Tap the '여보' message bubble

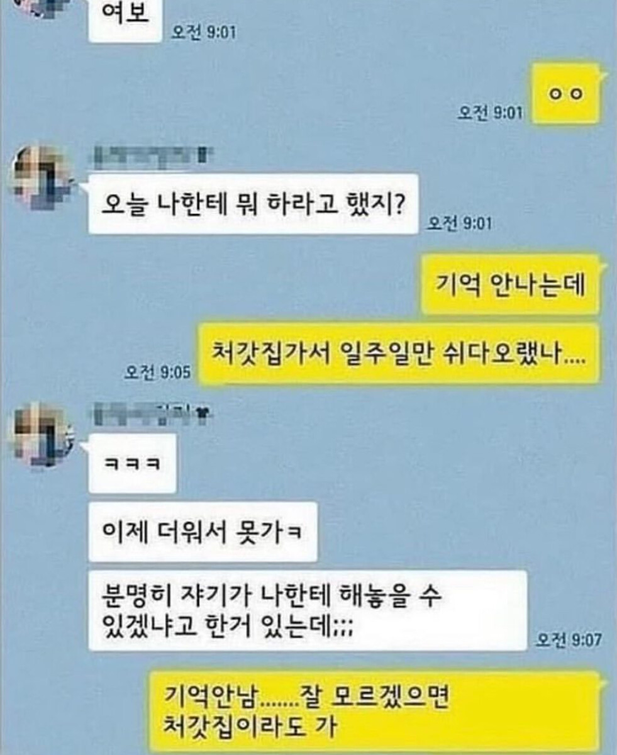point(125,20)
